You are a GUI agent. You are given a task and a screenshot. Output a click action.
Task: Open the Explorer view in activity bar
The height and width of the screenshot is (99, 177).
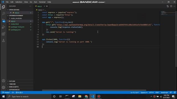(x=3, y=7)
